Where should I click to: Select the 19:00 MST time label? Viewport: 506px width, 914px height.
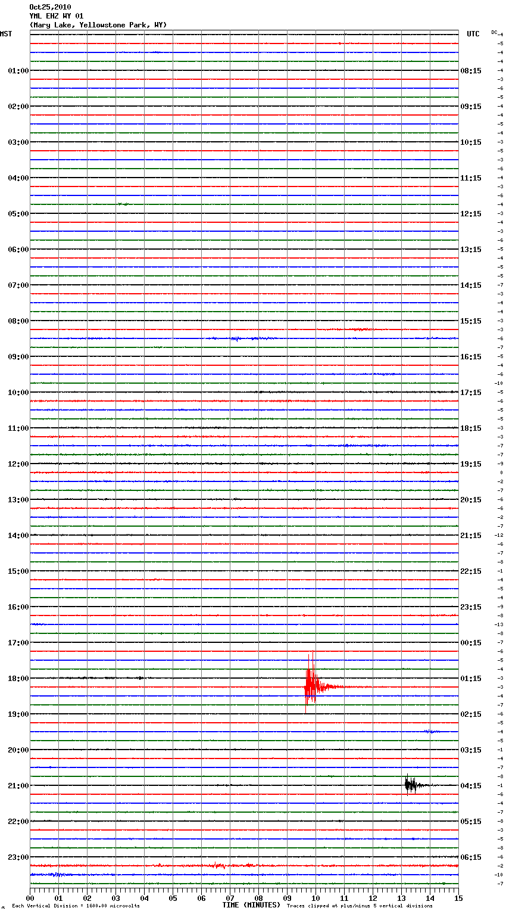coord(18,714)
